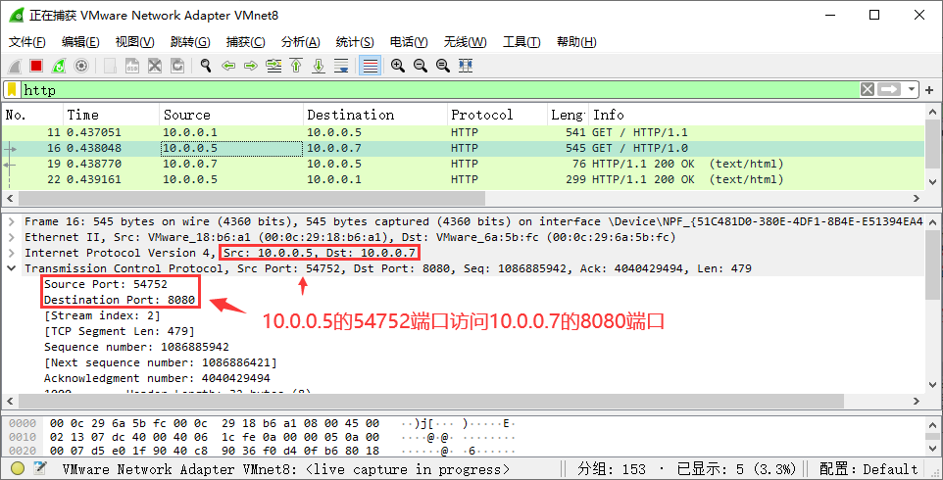Screen dimensions: 943x480
Task: Reload the capture file icon
Action: [177, 66]
